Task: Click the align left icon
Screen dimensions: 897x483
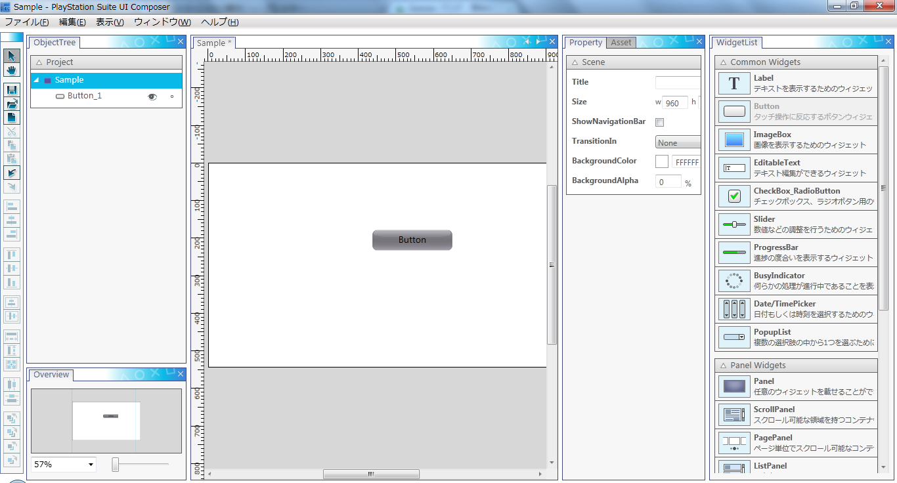Action: (x=12, y=207)
